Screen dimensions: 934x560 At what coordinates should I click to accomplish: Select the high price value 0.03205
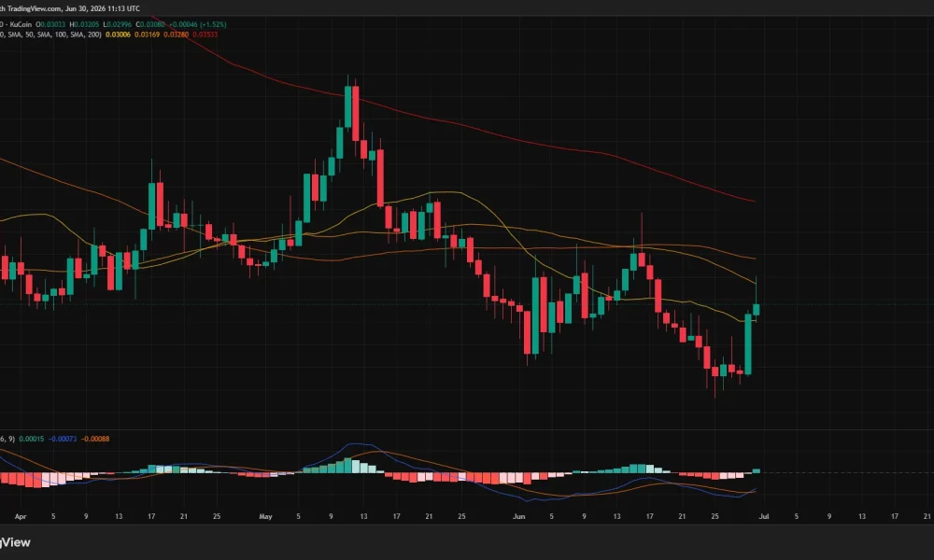(x=86, y=24)
